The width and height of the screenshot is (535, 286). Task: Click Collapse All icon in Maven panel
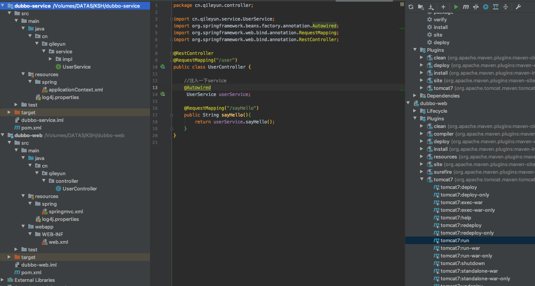[506, 7]
